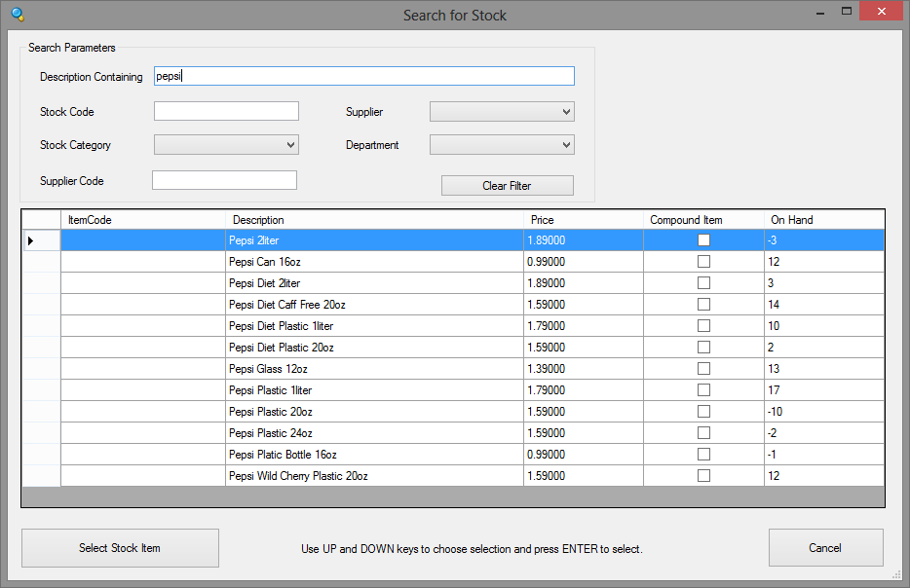Tick Compound Item checkbox for Pepsi Plastic 24oz
Image resolution: width=910 pixels, height=588 pixels.
(703, 433)
